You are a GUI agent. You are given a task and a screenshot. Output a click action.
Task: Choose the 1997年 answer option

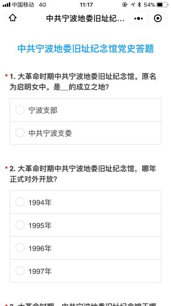[85, 271]
